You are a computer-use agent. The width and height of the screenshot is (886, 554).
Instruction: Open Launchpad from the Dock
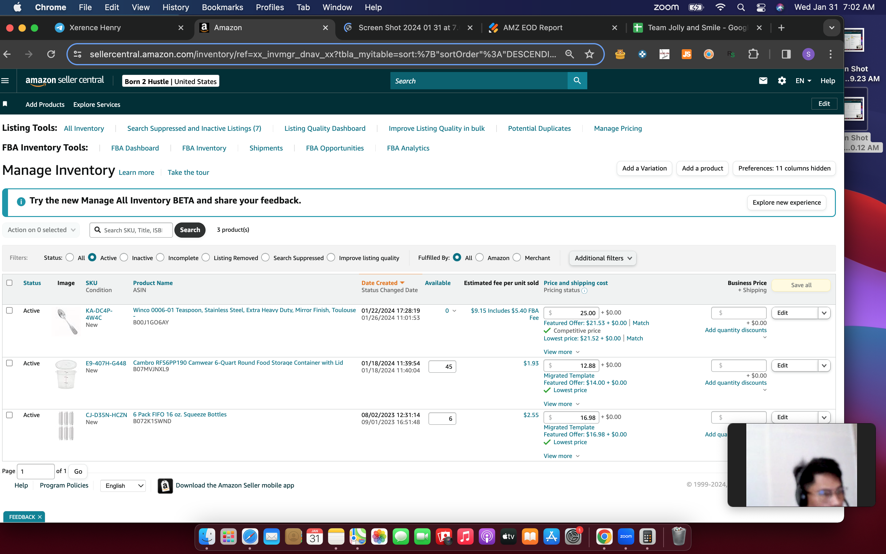click(x=229, y=537)
